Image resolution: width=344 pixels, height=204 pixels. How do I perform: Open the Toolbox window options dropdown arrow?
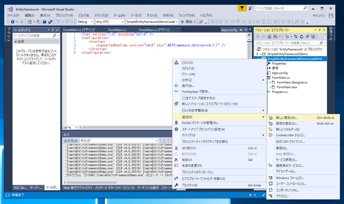tap(48, 30)
